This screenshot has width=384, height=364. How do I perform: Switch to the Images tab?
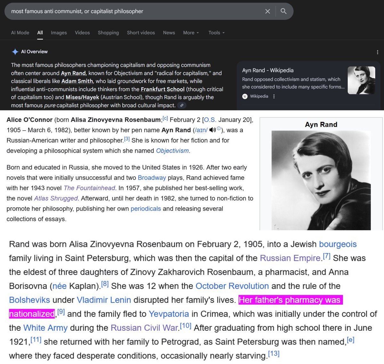[59, 33]
